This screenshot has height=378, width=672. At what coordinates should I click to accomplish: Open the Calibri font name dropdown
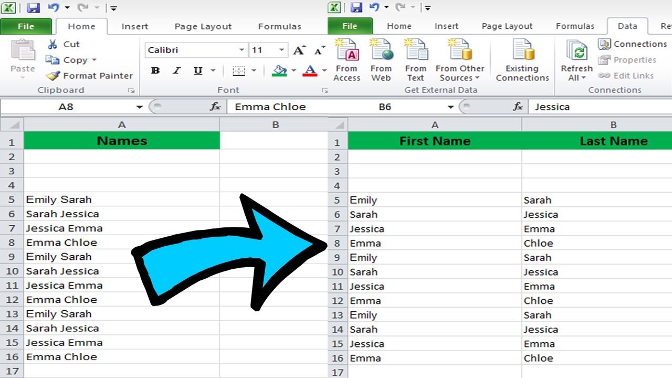coord(241,50)
